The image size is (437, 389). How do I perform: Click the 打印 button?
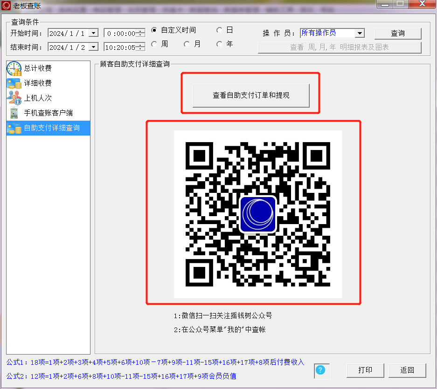click(365, 370)
